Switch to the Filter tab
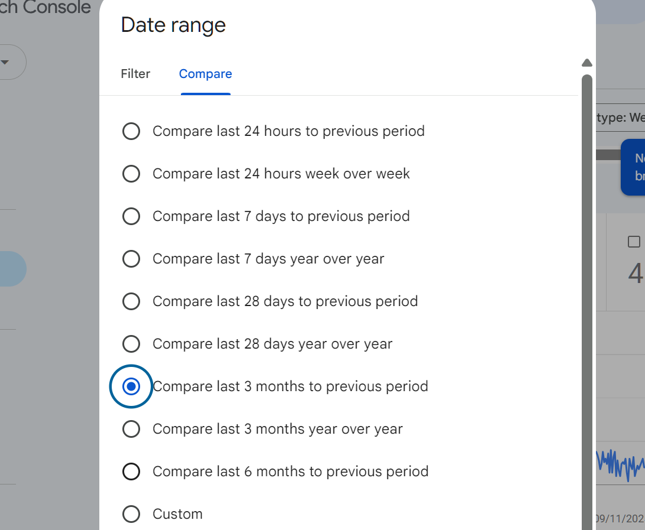645x530 pixels. (135, 74)
